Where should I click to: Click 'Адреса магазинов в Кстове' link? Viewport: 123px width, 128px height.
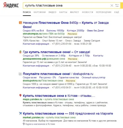click(x=40, y=124)
